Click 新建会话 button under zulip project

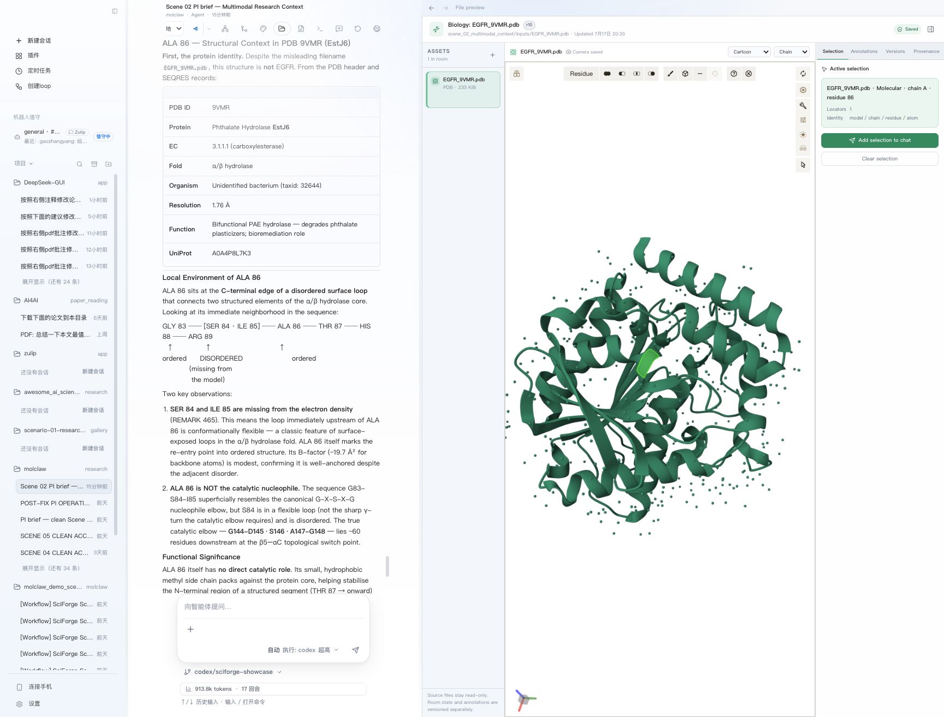click(93, 372)
